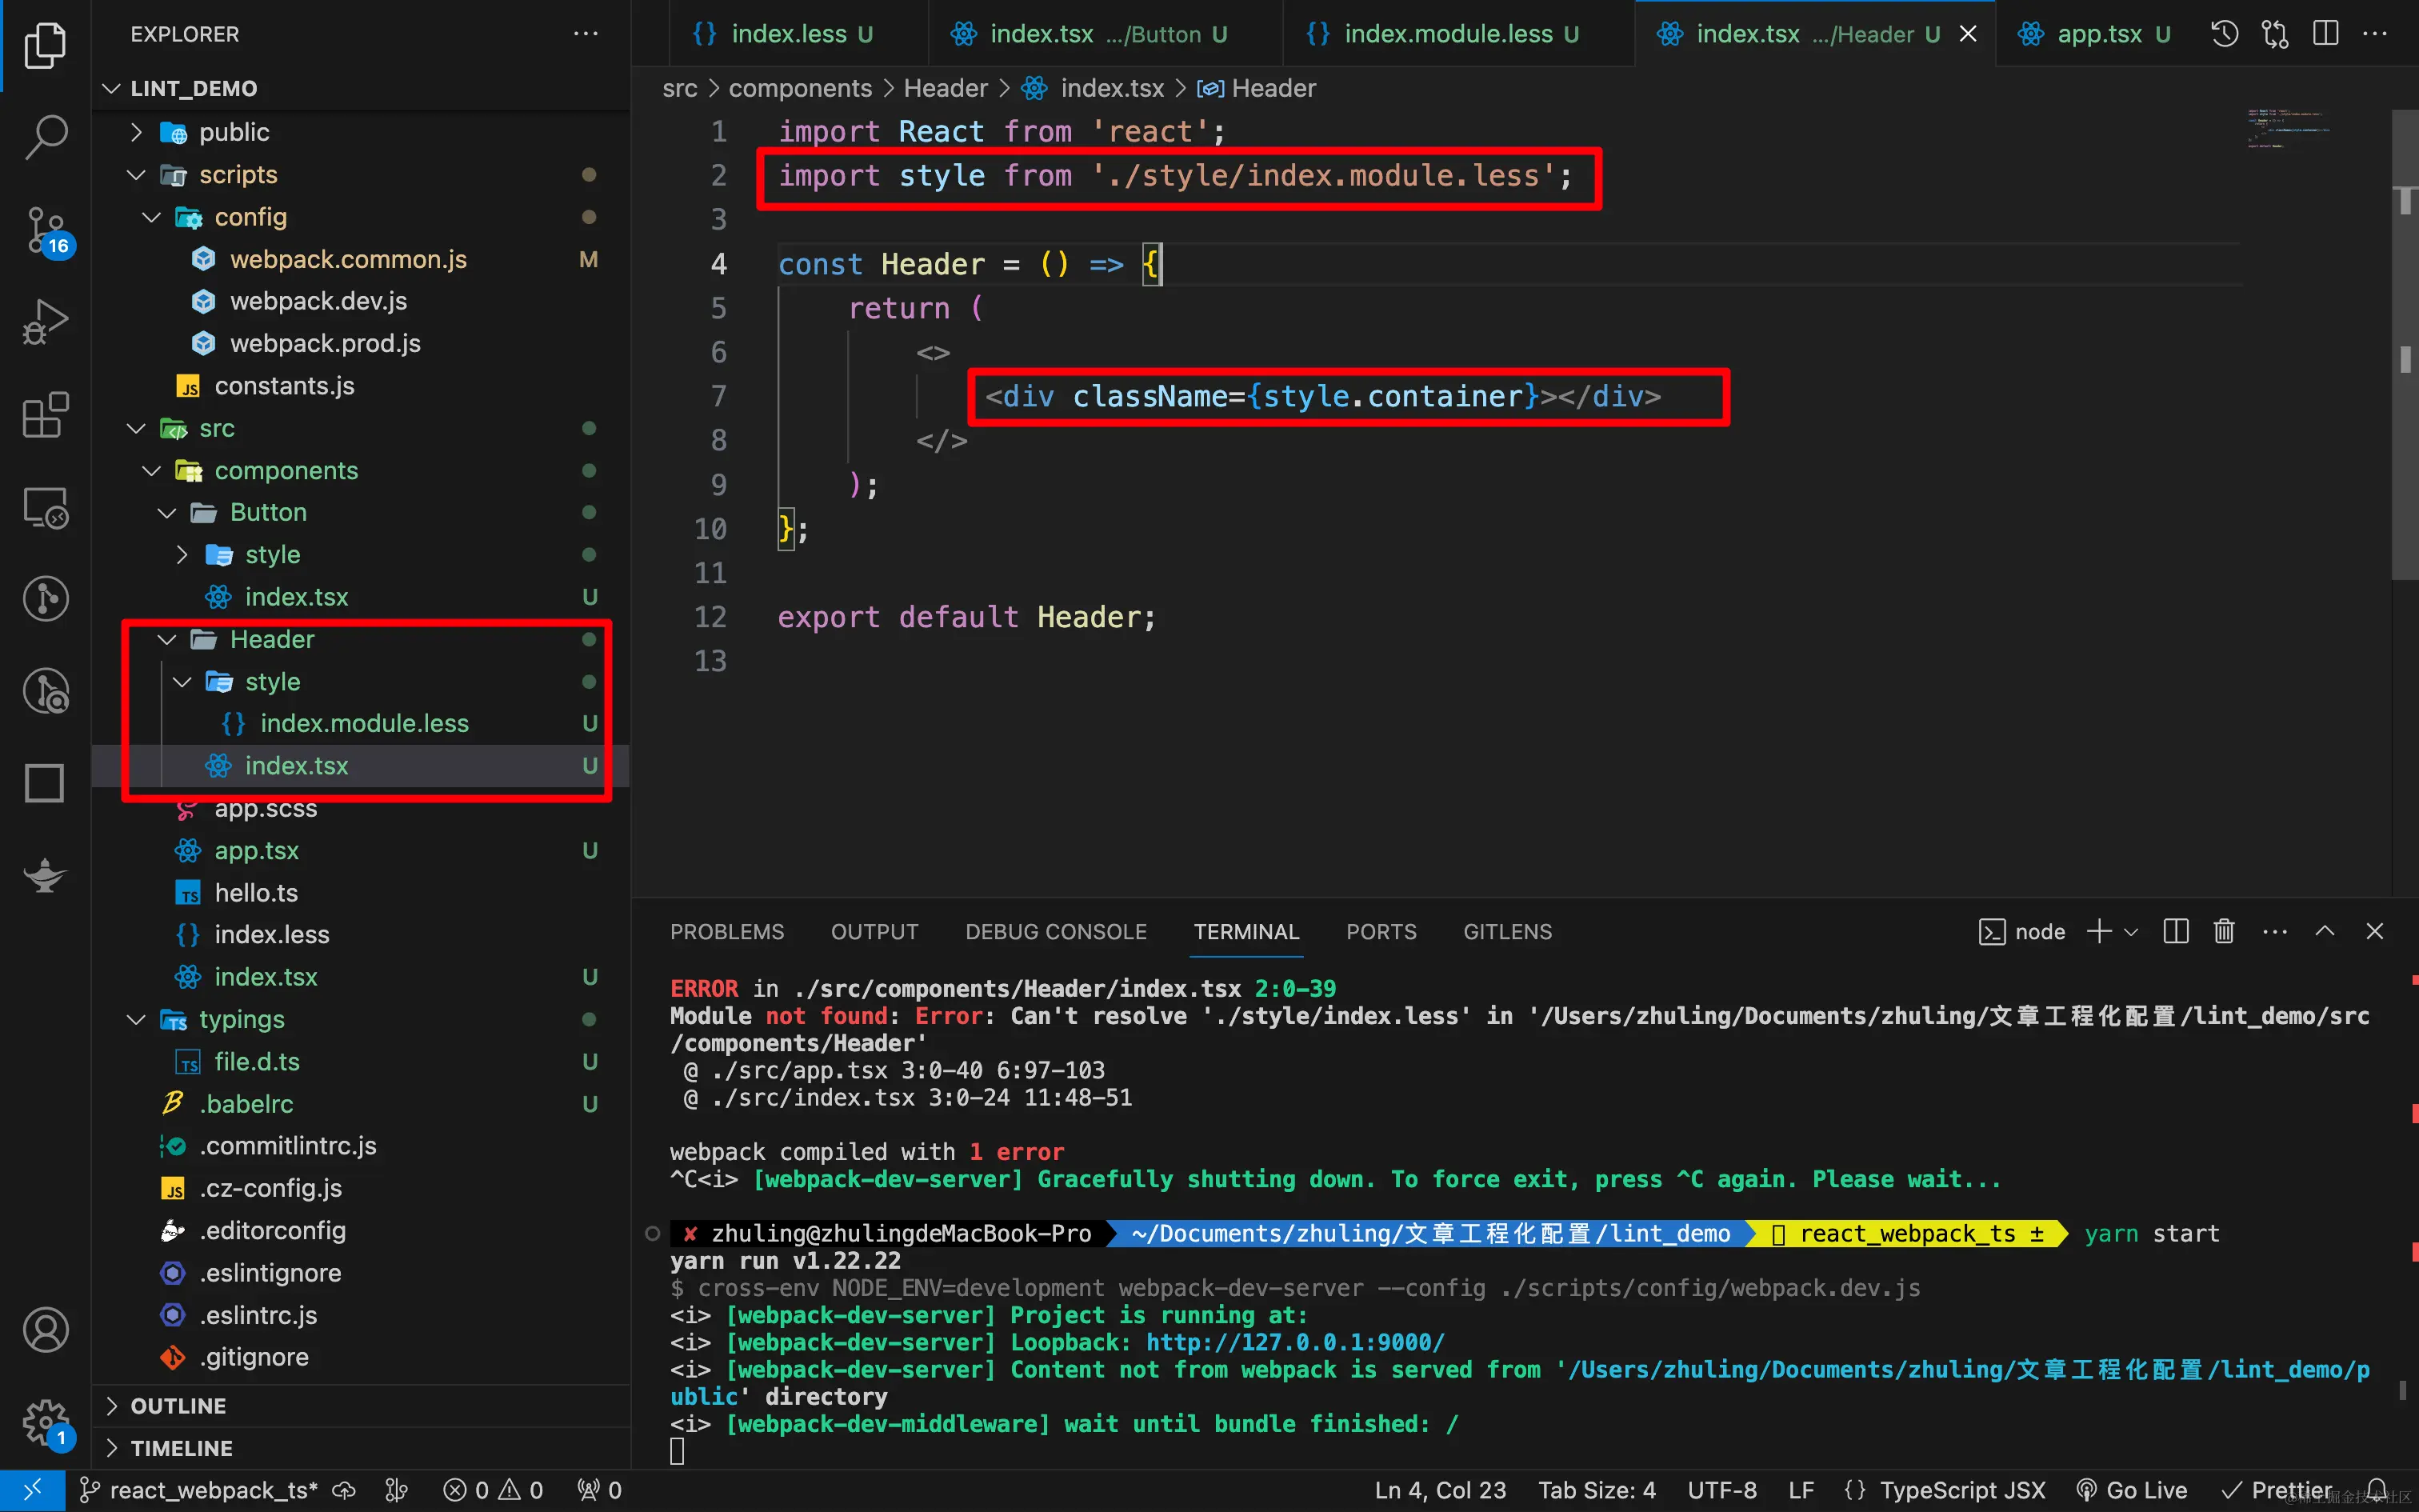
Task: Click the code minimap preview
Action: [x=2289, y=129]
